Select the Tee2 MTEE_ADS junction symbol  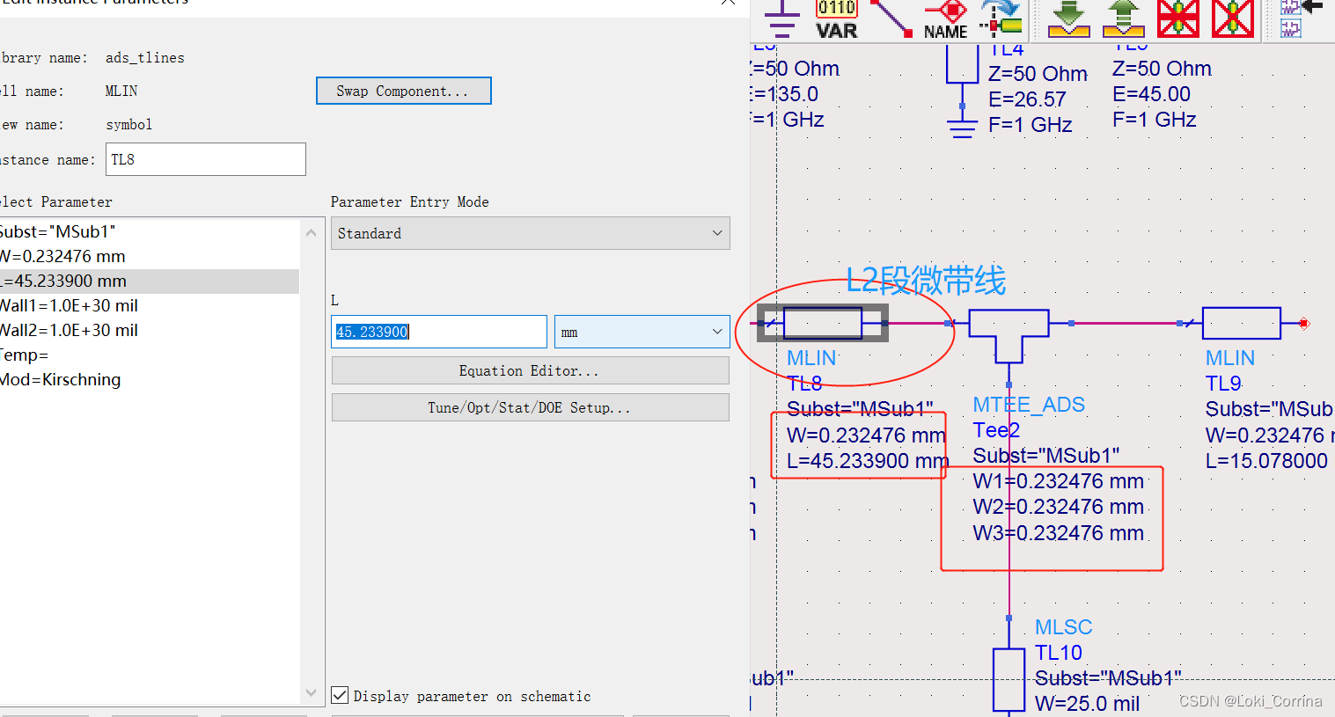1009,335
